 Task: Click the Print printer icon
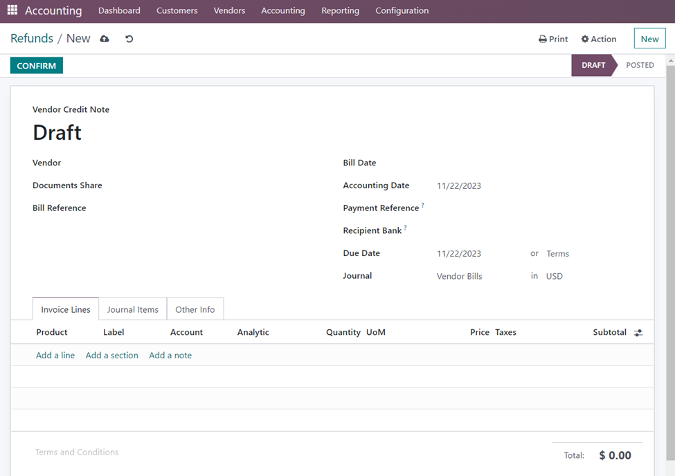tap(543, 39)
